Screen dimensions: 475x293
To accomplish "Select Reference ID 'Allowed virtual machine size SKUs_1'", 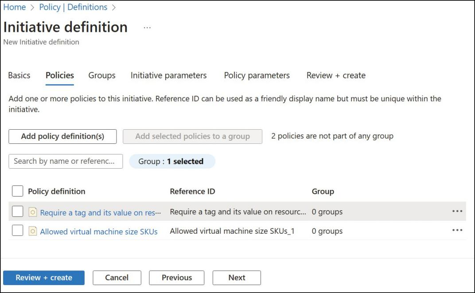I will pyautogui.click(x=232, y=231).
